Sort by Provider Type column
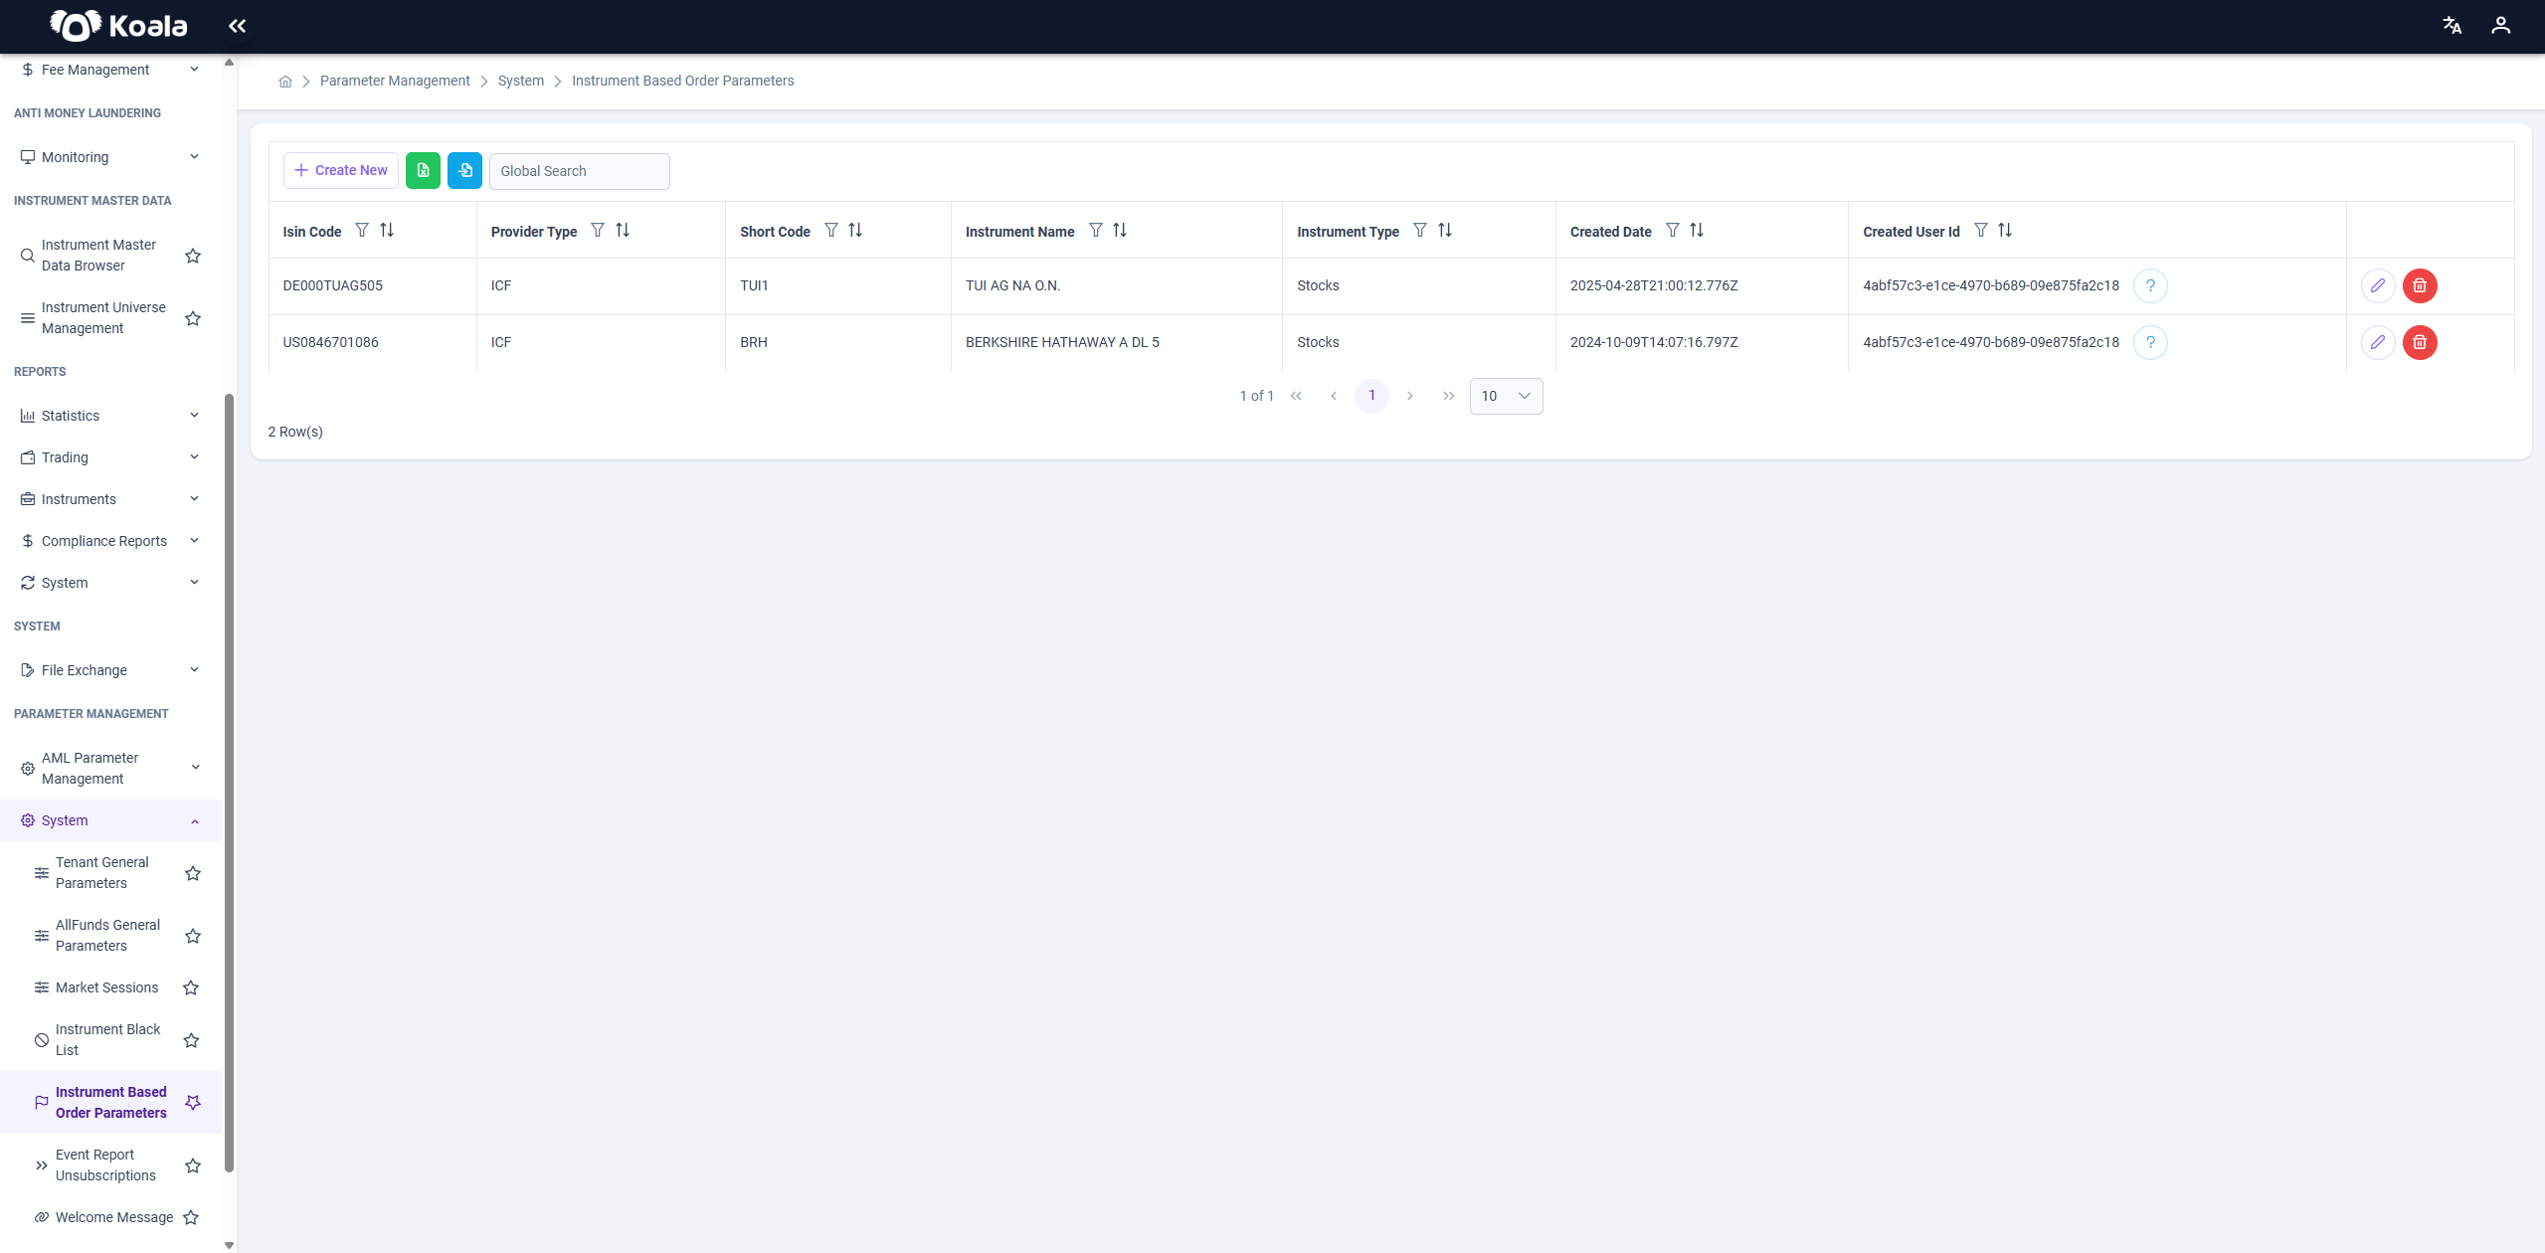This screenshot has height=1253, width=2545. [623, 231]
